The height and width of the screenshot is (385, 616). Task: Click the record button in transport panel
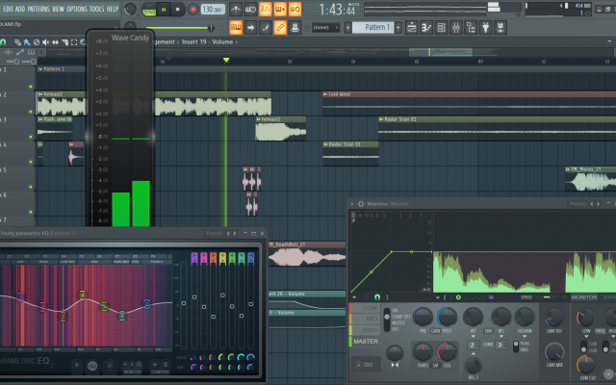click(x=192, y=9)
